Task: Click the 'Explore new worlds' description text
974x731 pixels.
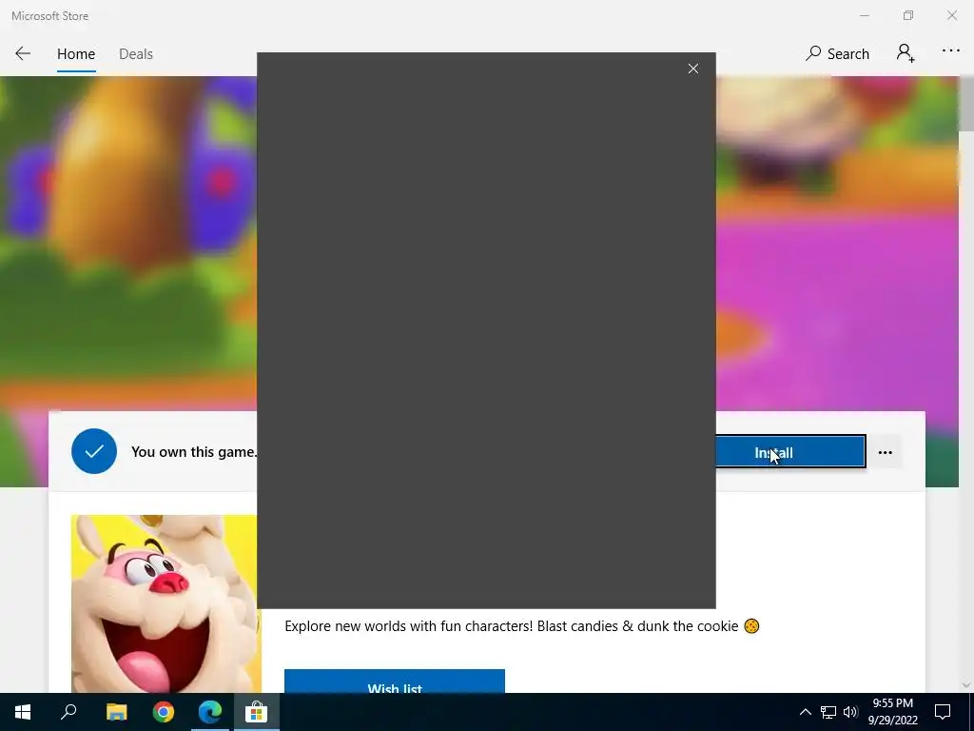Action: (x=522, y=626)
